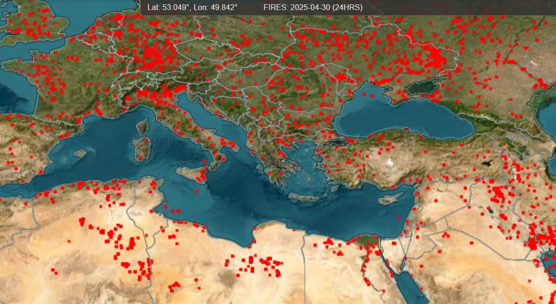Select Corsica island on the map
Image resolution: width=556 pixels, height=304 pixels.
(x=142, y=127)
